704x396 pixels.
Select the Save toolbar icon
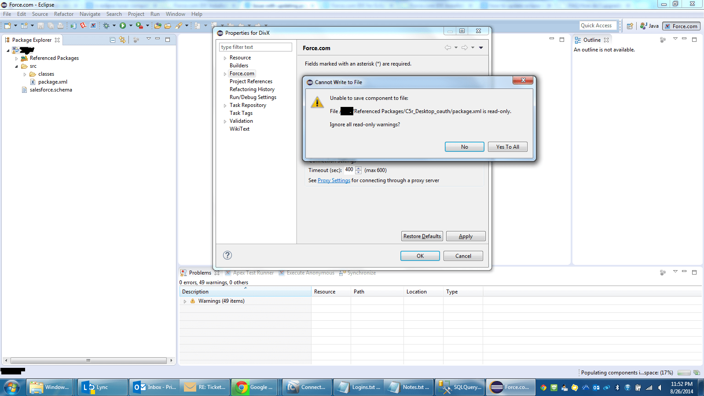click(x=40, y=26)
